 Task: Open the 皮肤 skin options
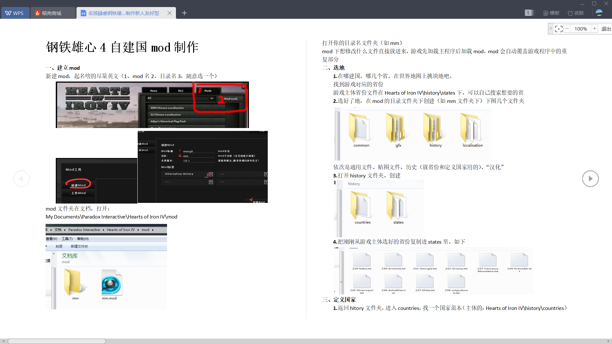(x=576, y=13)
